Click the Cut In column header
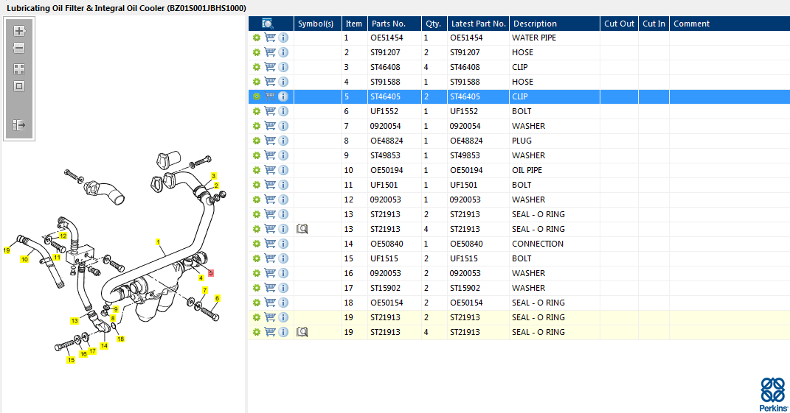The width and height of the screenshot is (790, 413). (x=654, y=24)
